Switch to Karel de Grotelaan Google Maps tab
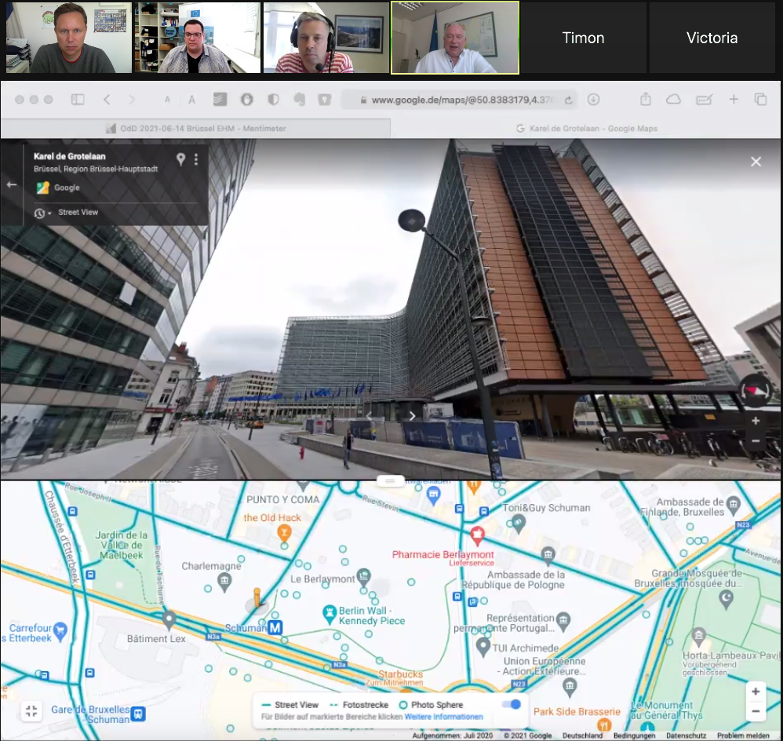 pyautogui.click(x=586, y=129)
